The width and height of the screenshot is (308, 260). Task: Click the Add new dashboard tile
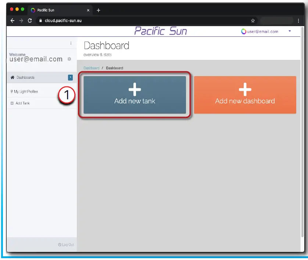(245, 95)
